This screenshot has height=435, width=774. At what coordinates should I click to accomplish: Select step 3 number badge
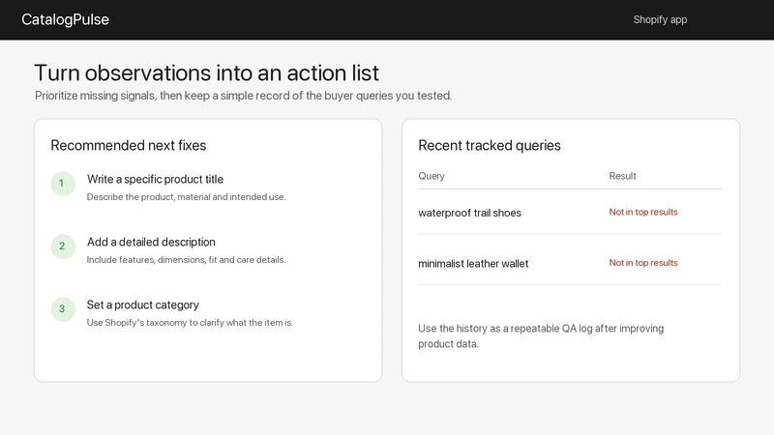click(63, 308)
